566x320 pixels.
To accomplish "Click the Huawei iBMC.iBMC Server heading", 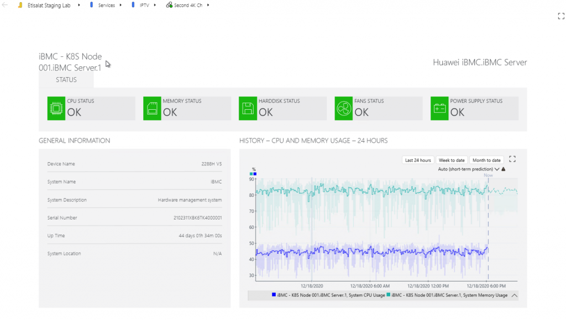I will [x=480, y=62].
